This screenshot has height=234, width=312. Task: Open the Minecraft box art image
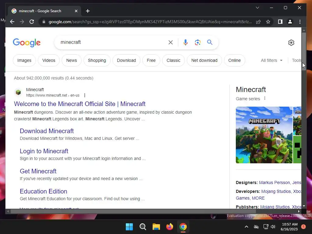(x=264, y=135)
